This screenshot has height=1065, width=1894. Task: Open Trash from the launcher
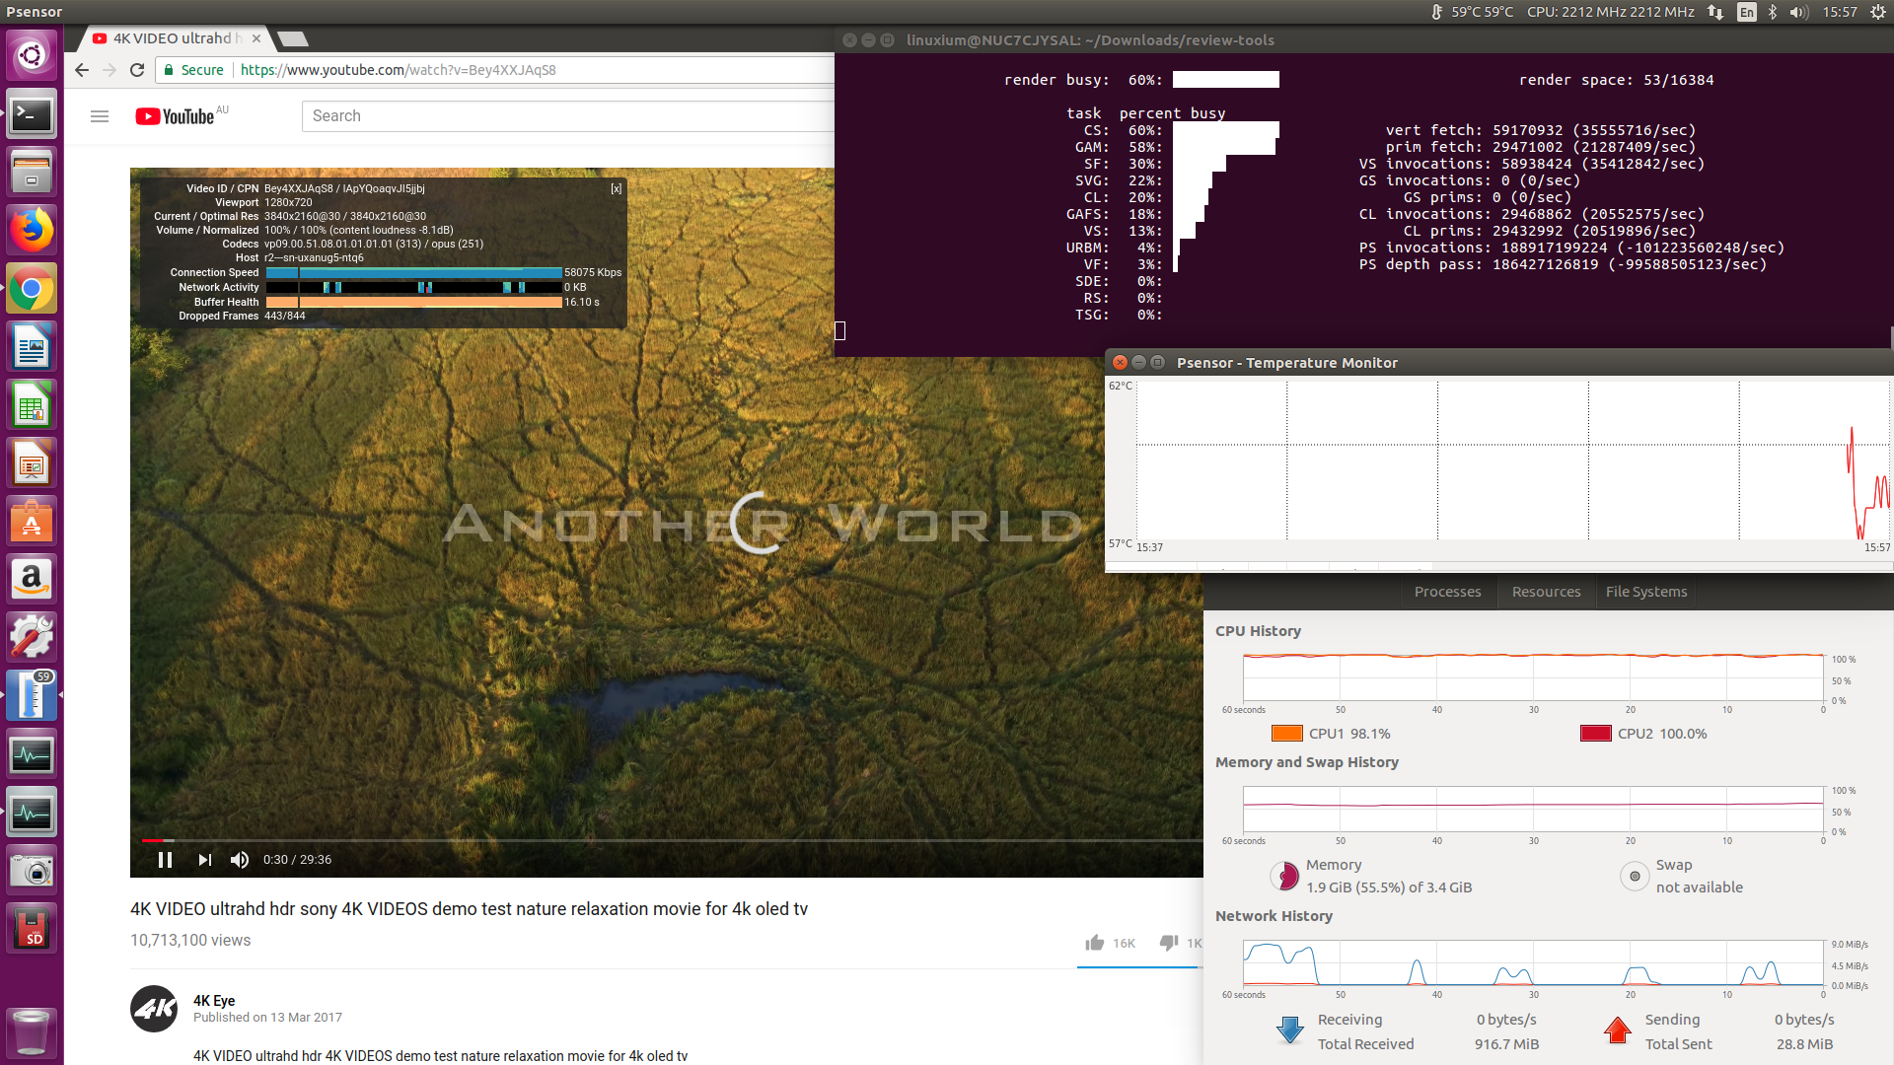click(32, 1031)
